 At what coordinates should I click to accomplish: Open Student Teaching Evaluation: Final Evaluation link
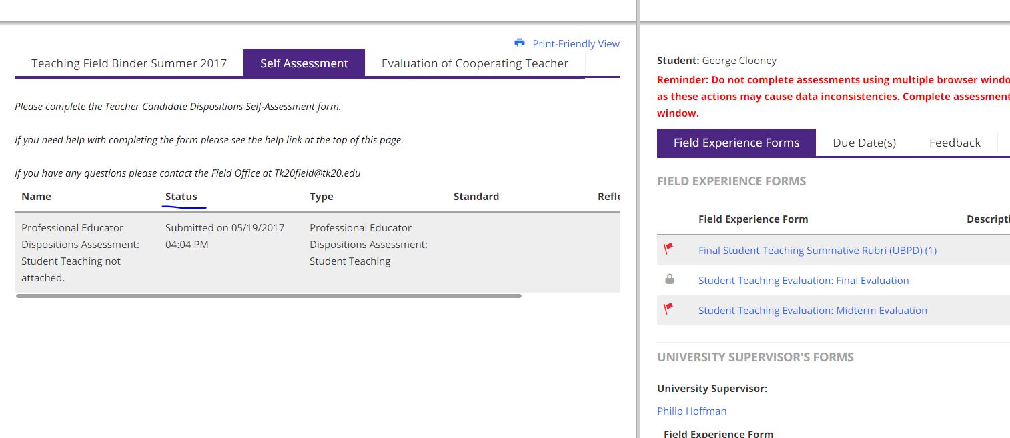click(x=803, y=281)
